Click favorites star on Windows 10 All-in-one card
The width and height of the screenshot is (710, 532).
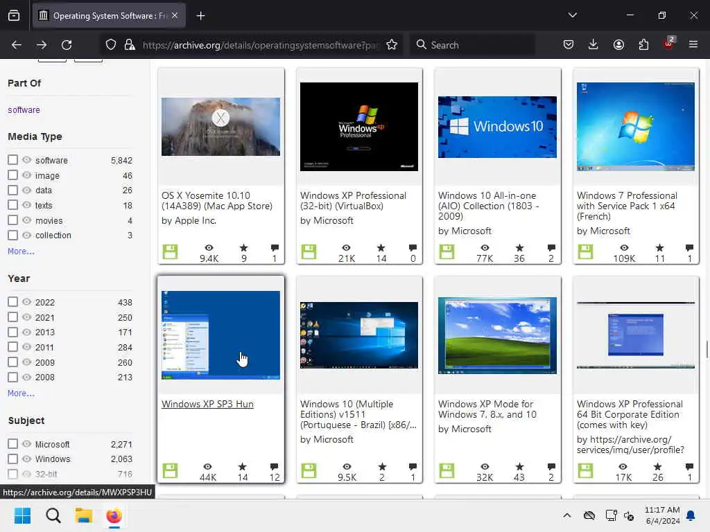tap(519, 248)
